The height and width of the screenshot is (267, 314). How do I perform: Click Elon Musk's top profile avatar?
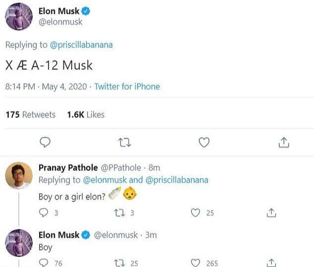pos(19,16)
